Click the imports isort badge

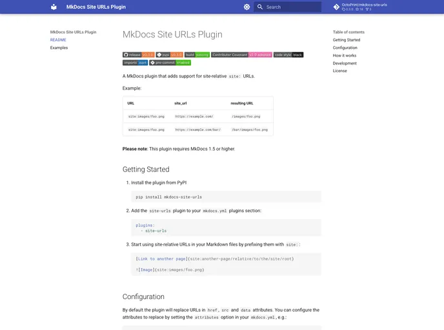(x=135, y=63)
